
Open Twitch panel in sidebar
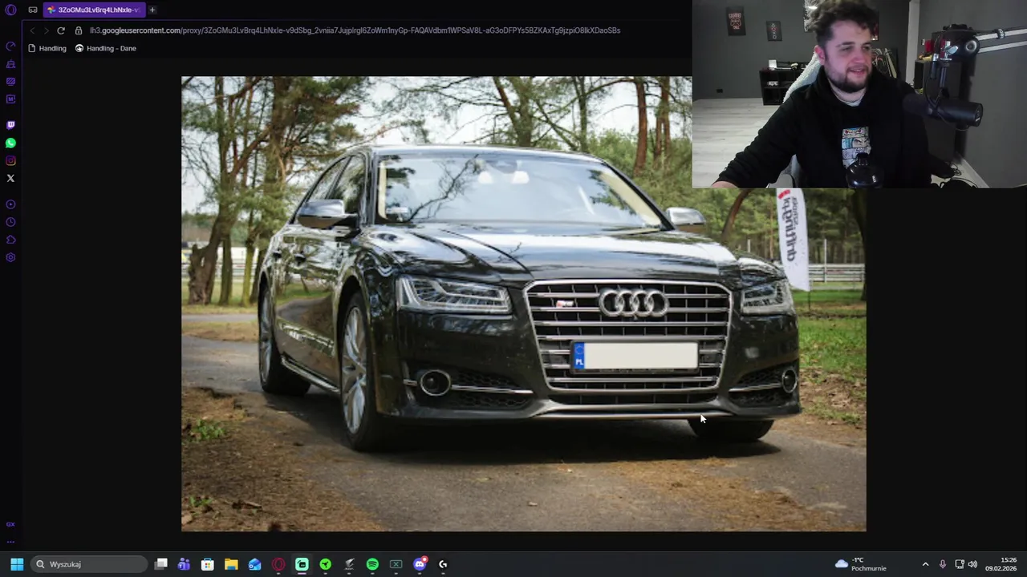[x=10, y=125]
